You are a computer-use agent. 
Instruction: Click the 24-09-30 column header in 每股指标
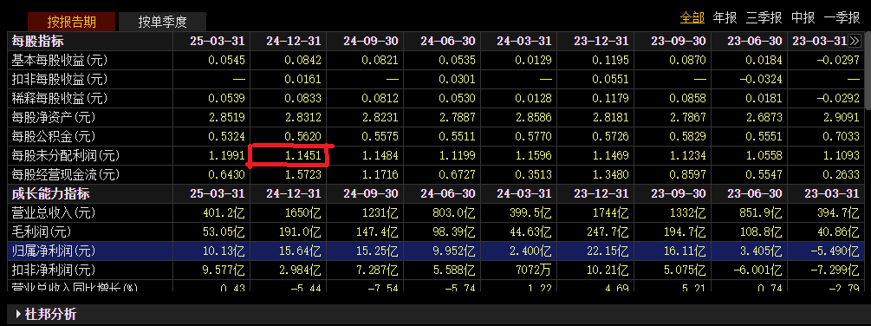[x=371, y=41]
